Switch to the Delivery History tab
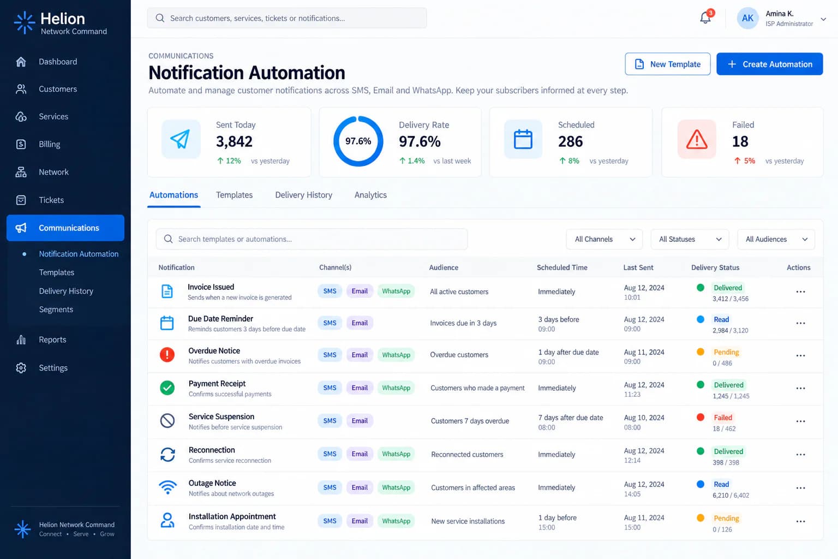The height and width of the screenshot is (559, 838). [304, 195]
